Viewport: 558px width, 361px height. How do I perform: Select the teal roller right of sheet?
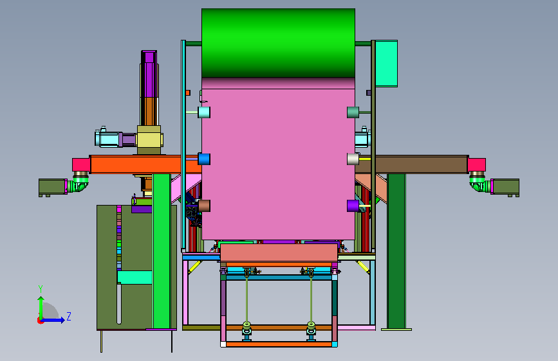(x=353, y=112)
